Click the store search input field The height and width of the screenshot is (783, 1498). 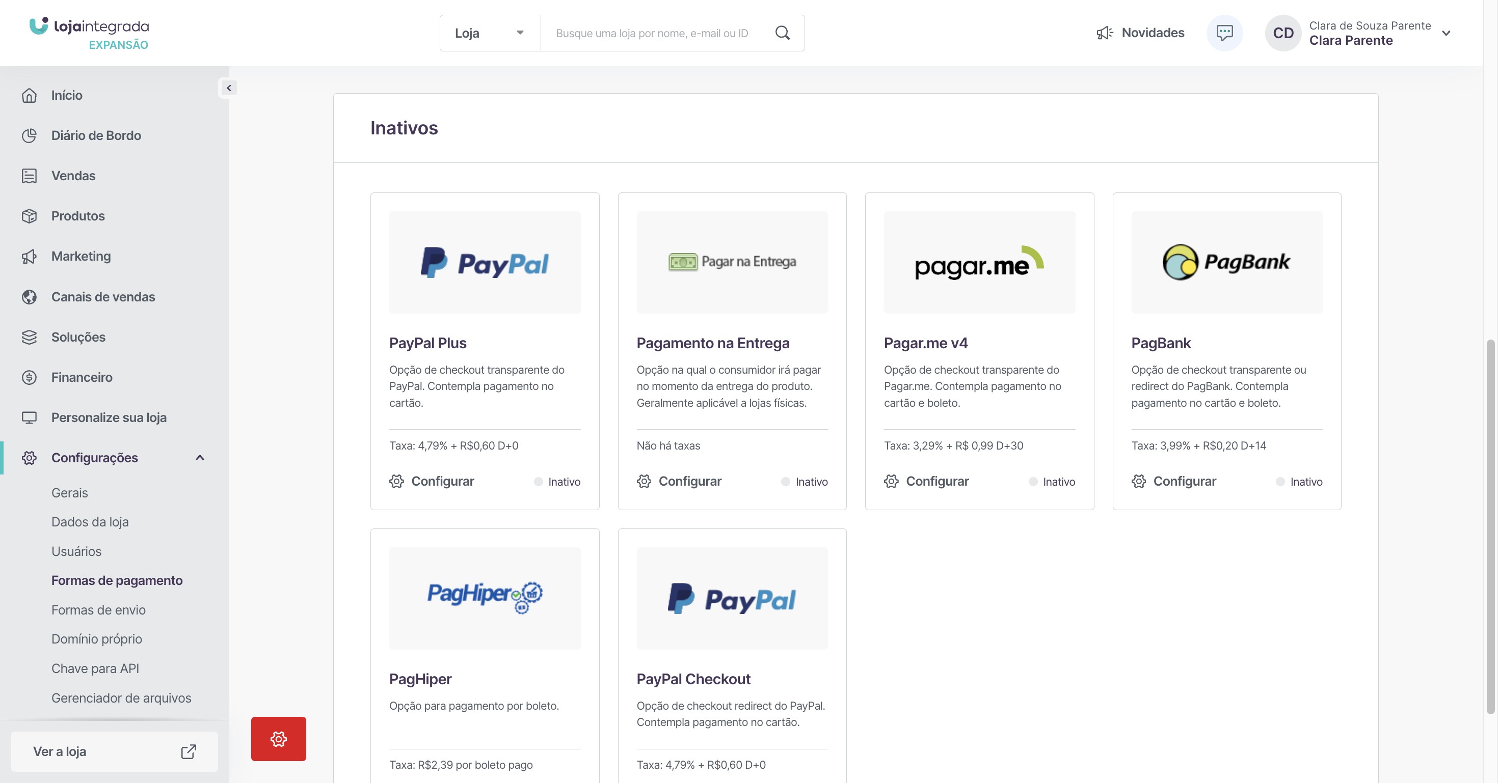(x=651, y=33)
